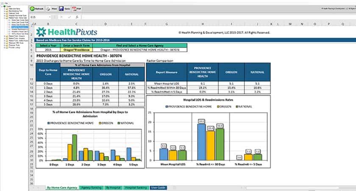Click the green Refresh toolbar icon
Viewport: 356px width, 191px height.
coord(32,8)
